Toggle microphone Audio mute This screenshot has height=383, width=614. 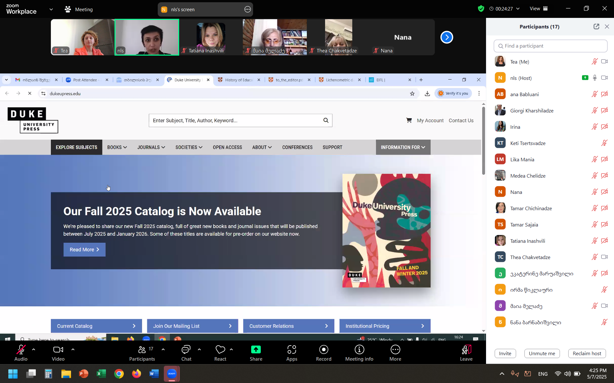(x=21, y=353)
